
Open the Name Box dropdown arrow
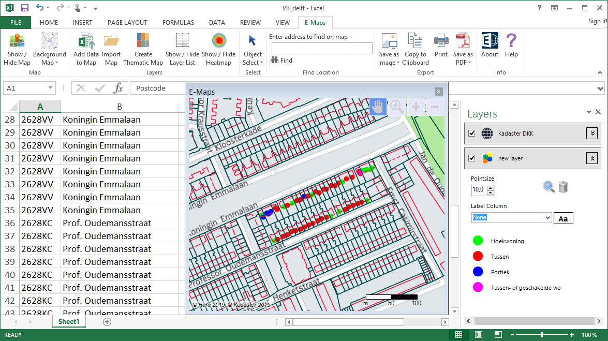50,88
